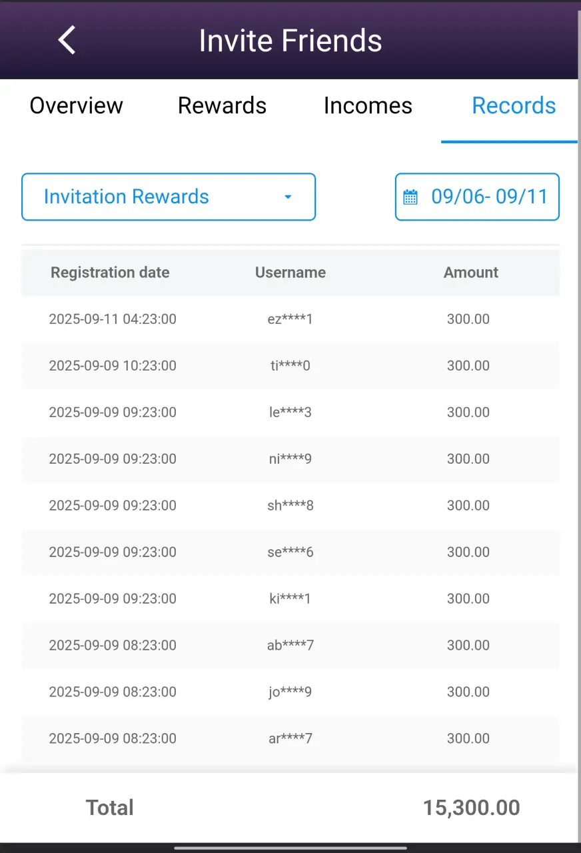Select the date 2025-09-09 10:23:00

(113, 366)
